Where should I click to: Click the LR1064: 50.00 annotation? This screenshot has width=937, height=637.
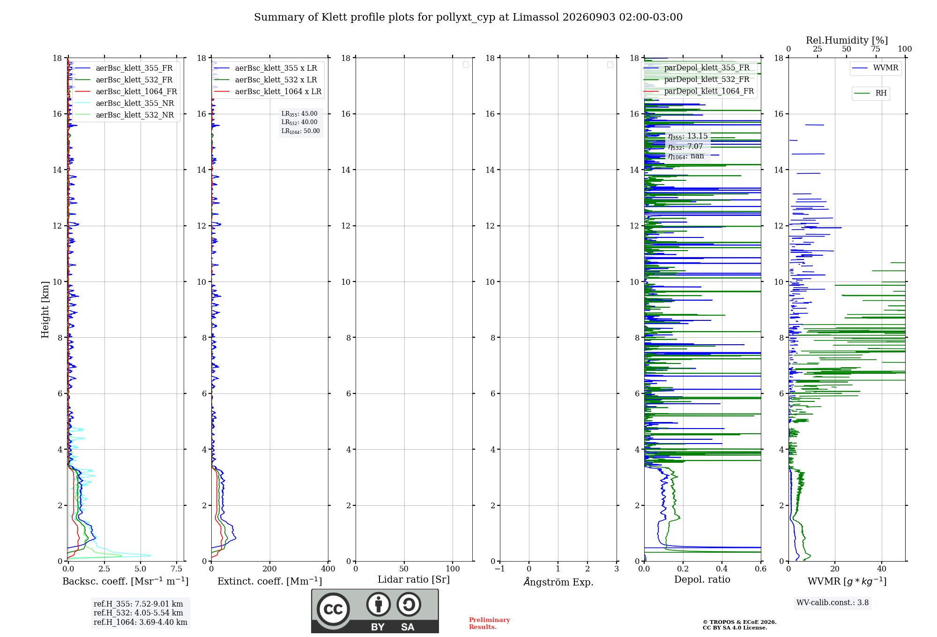301,131
